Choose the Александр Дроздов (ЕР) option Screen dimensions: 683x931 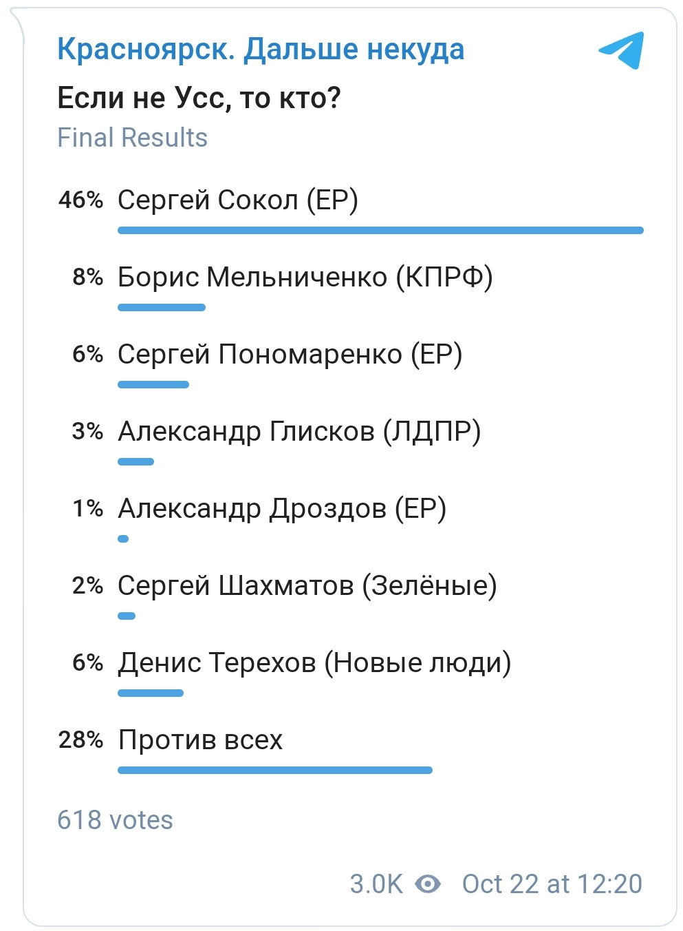(282, 509)
